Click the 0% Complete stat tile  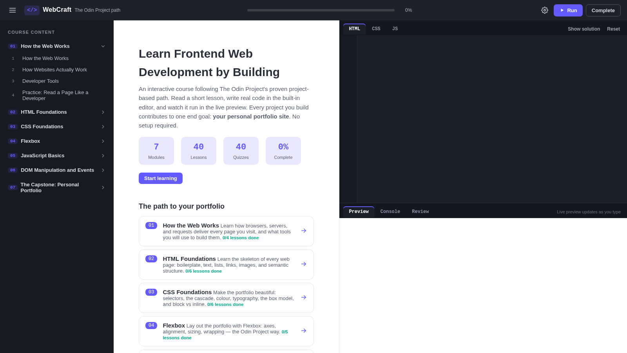click(x=283, y=151)
